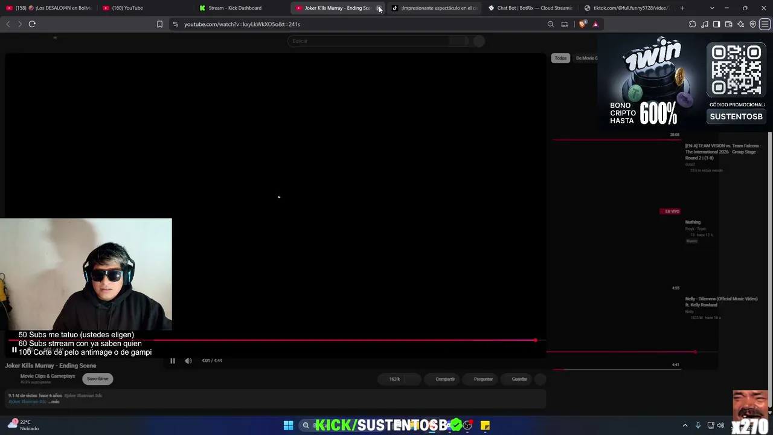Open the media control music note icon
The height and width of the screenshot is (435, 773).
(705, 24)
